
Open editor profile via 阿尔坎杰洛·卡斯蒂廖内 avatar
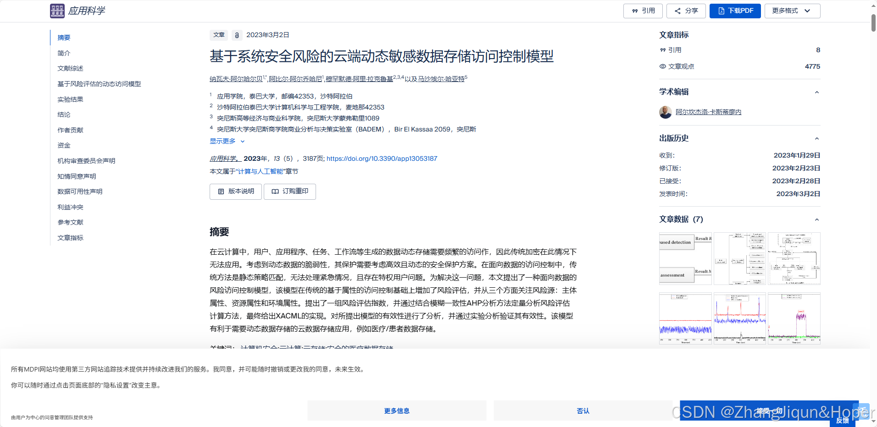coord(665,112)
